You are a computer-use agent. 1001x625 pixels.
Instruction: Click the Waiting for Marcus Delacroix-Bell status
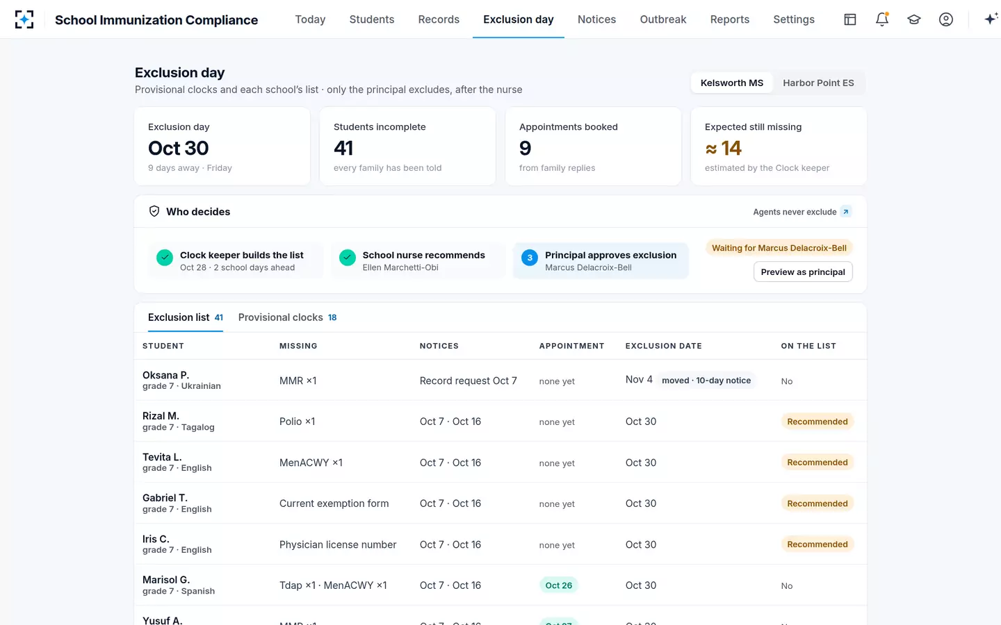[x=779, y=248]
